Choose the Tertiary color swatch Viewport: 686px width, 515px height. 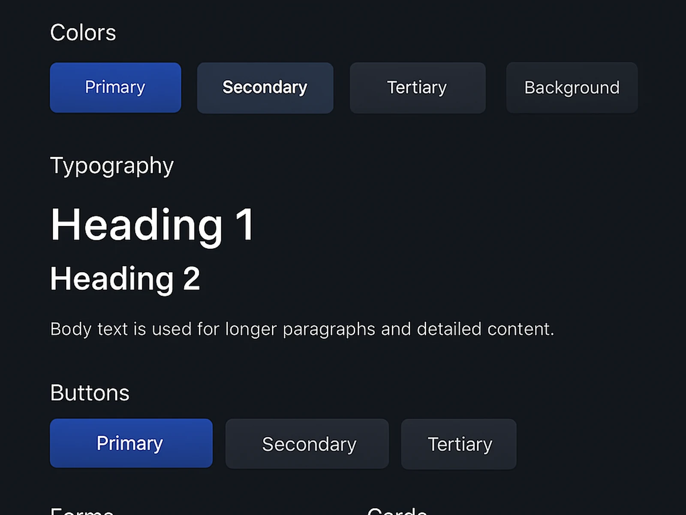(417, 88)
